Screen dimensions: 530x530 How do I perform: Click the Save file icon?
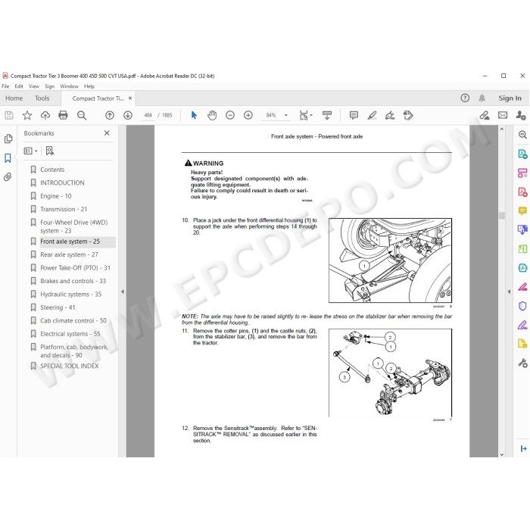coord(9,115)
